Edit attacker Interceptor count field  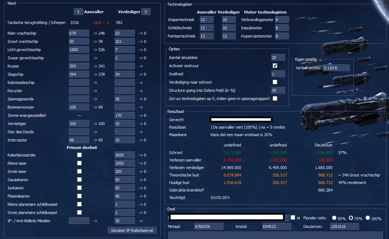click(x=79, y=140)
